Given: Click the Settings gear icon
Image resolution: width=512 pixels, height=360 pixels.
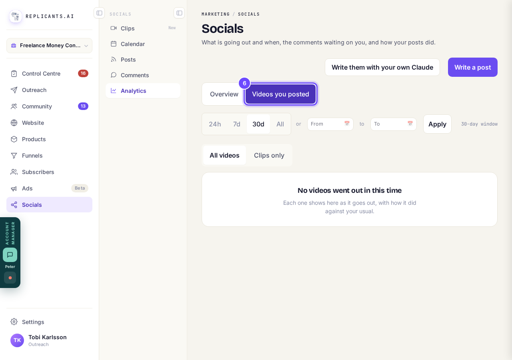Looking at the screenshot, I should tap(14, 322).
